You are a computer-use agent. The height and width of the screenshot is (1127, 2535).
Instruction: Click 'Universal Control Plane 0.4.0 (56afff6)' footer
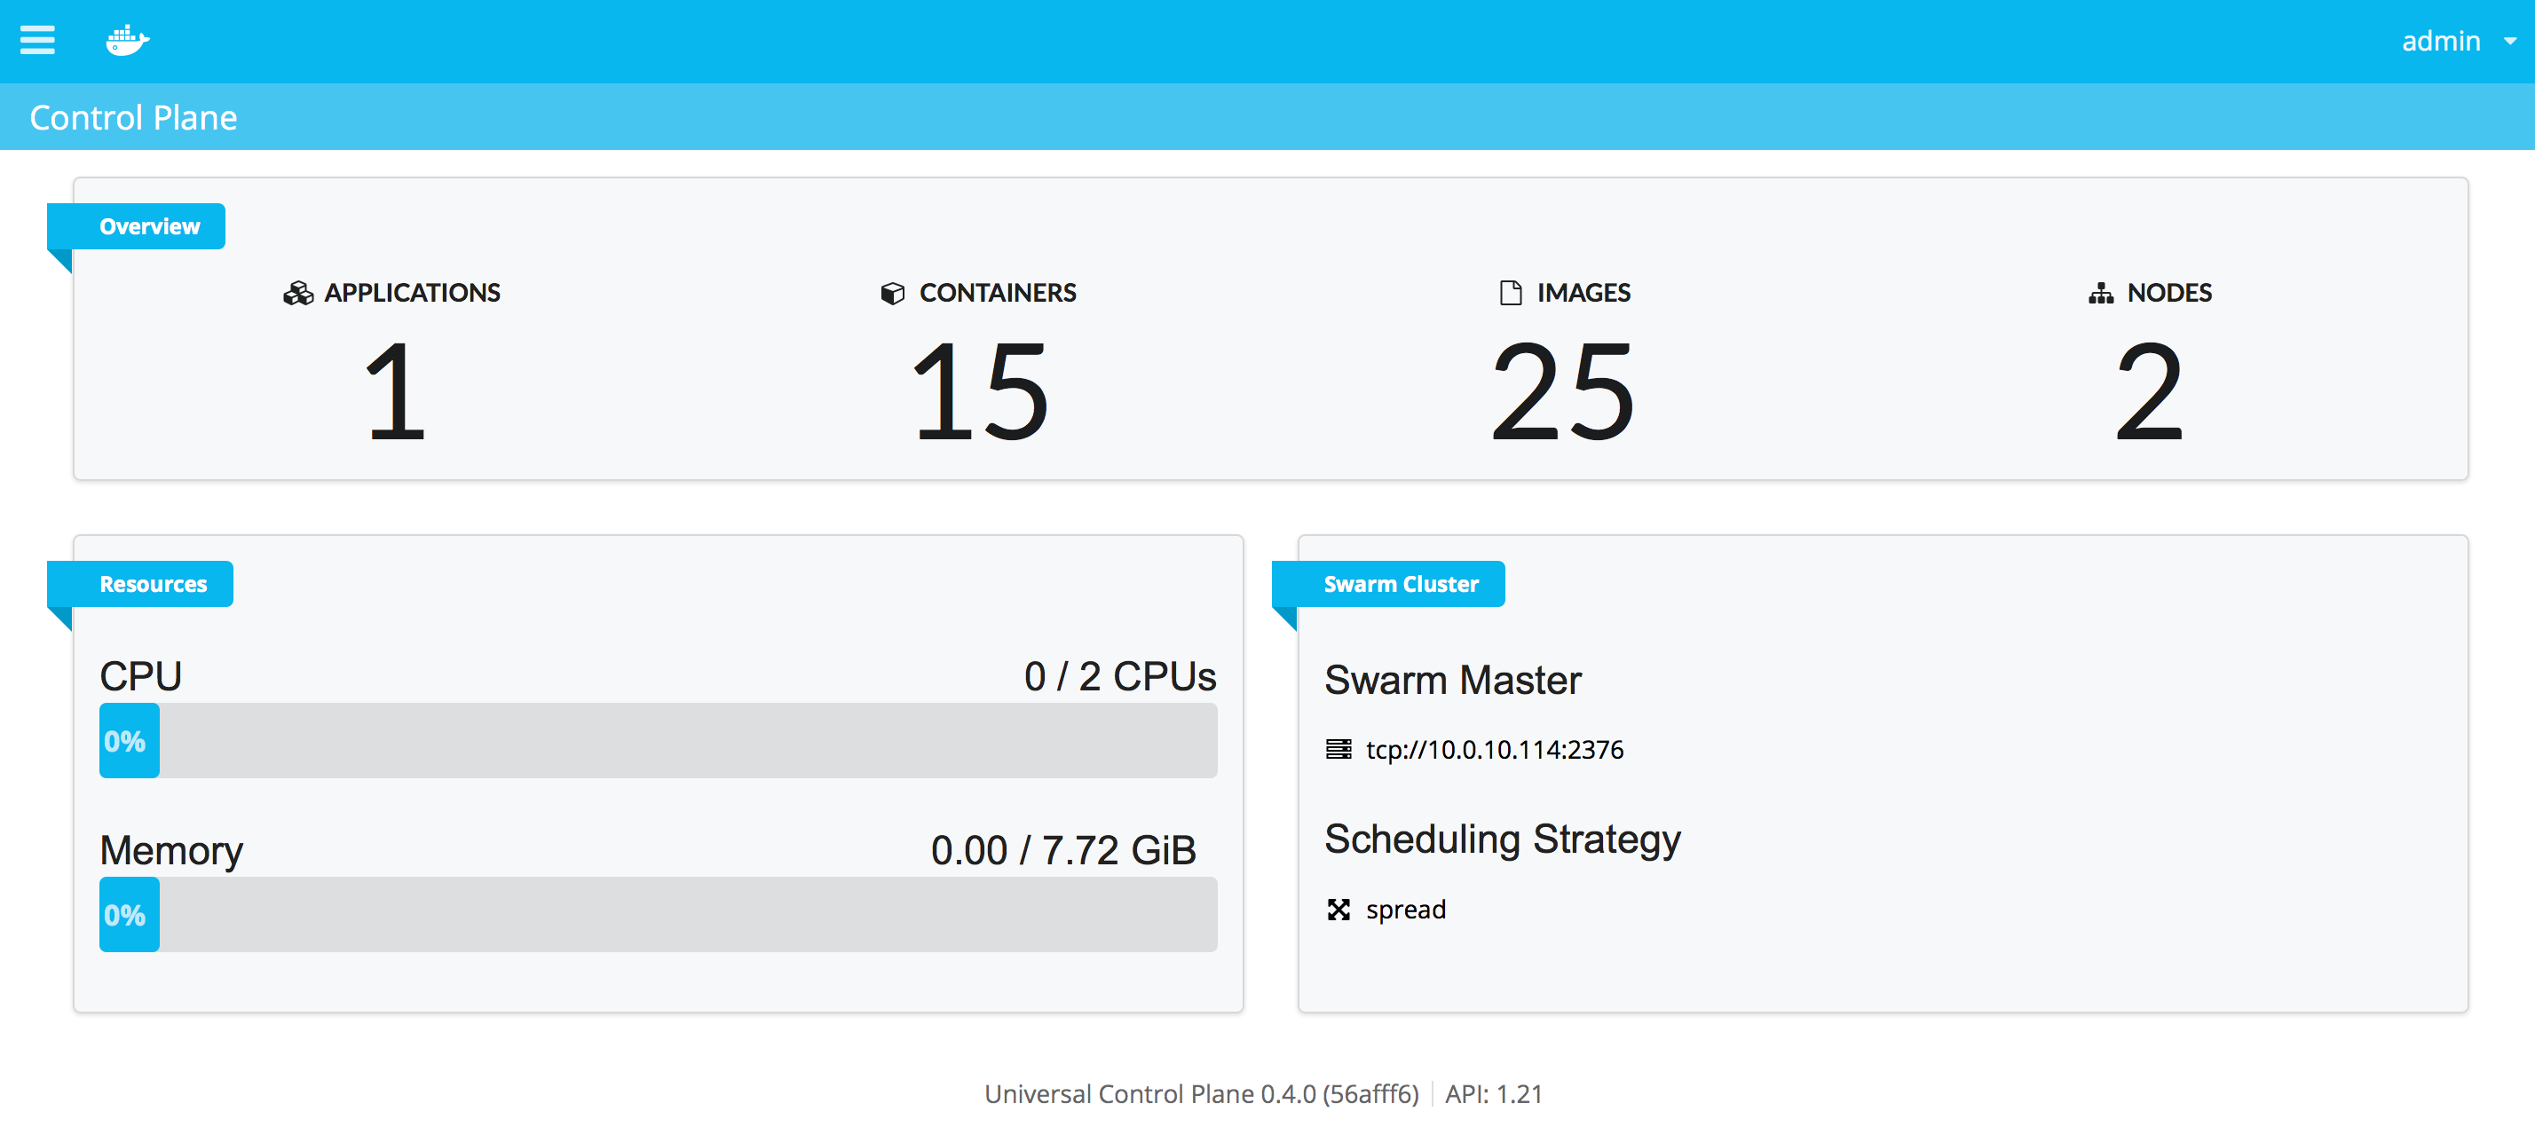(1202, 1093)
